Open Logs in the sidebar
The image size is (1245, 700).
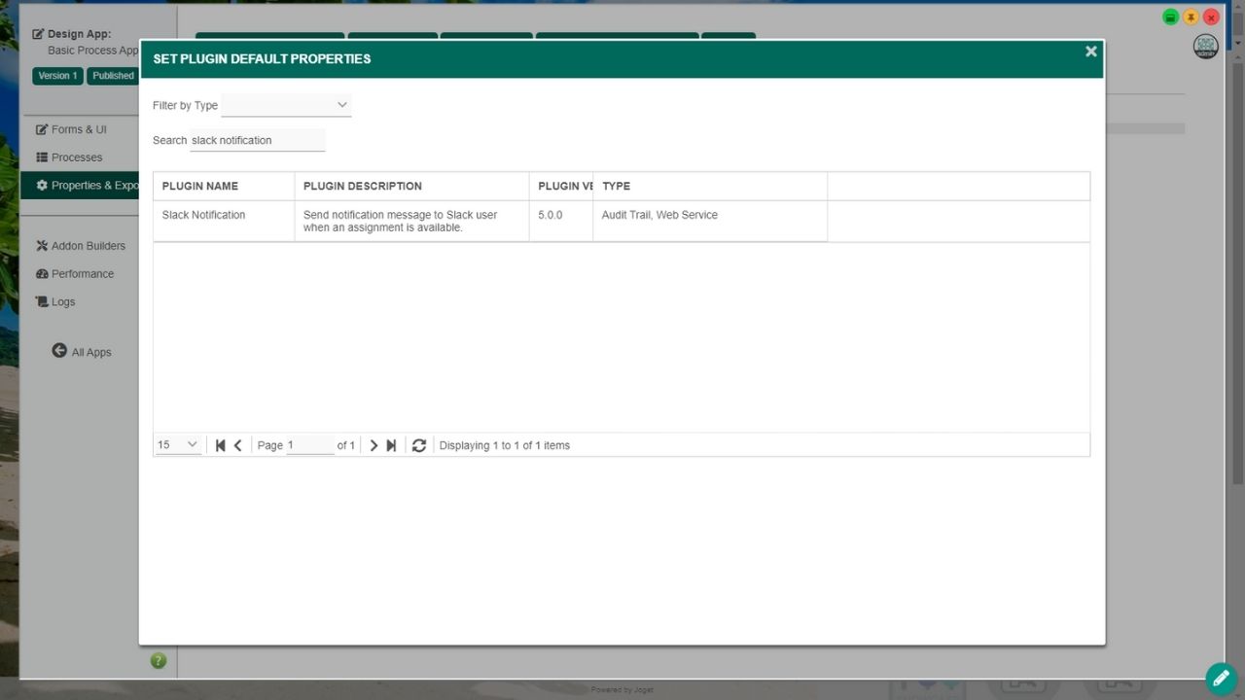click(63, 301)
